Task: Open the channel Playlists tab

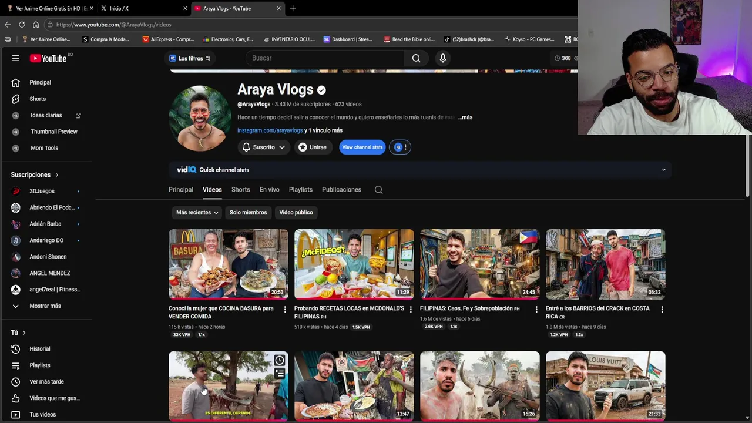Action: coord(301,190)
